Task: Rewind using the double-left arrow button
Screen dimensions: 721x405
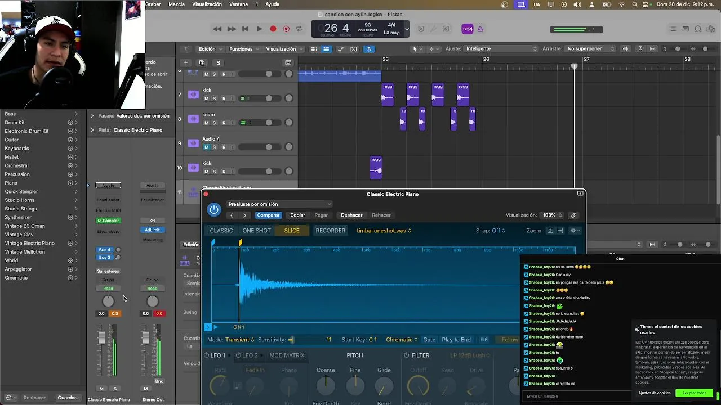Action: click(217, 29)
